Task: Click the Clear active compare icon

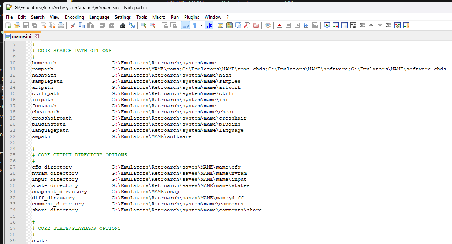Action: (x=353, y=26)
